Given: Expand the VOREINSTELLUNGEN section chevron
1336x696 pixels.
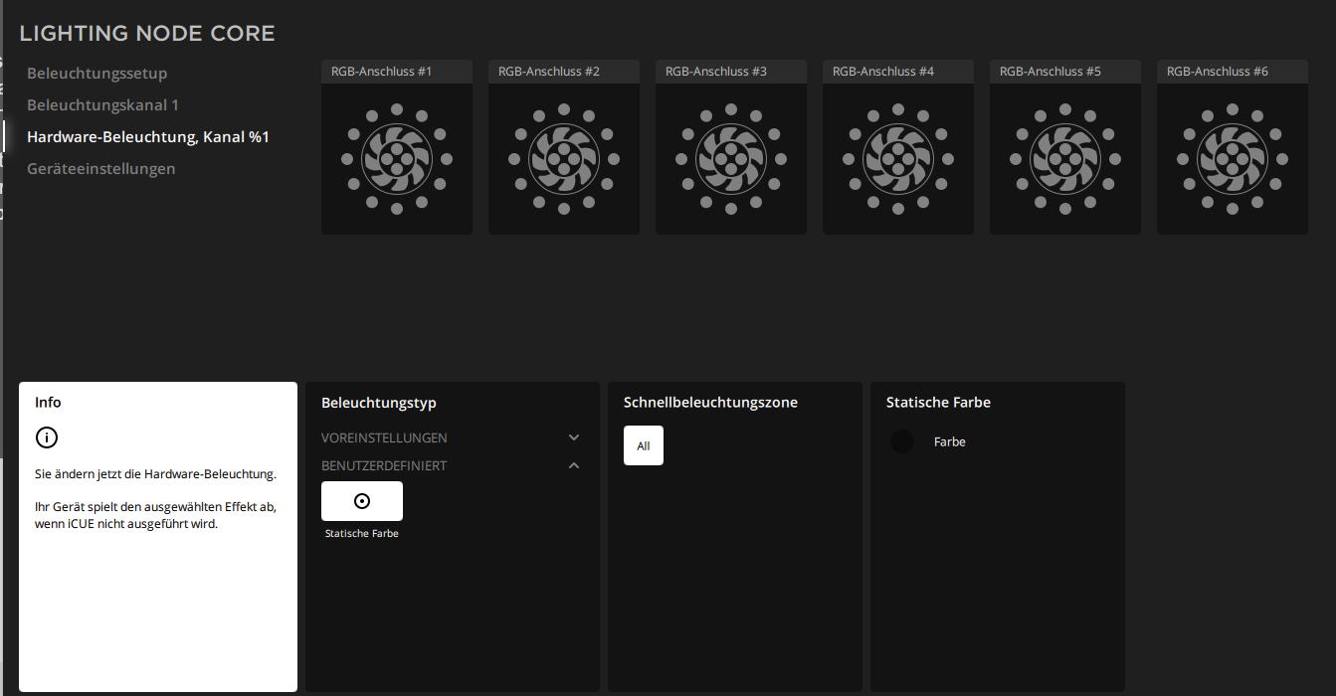Looking at the screenshot, I should pos(574,437).
